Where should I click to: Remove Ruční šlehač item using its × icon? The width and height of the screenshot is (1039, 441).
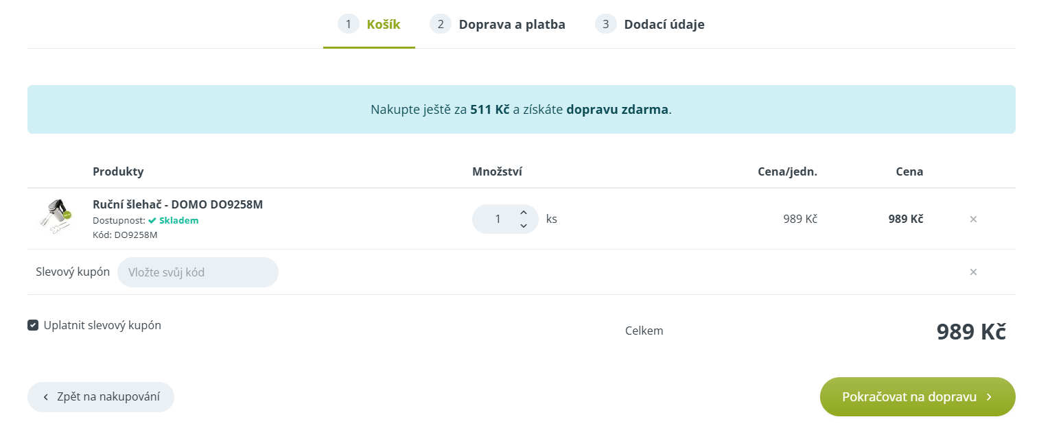pos(973,219)
